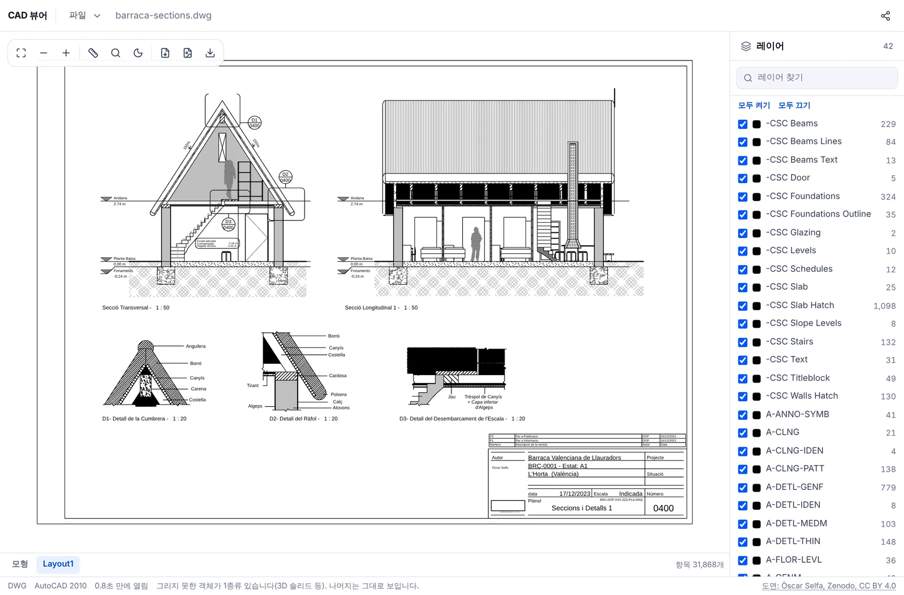
Task: Toggle the A-ANNO-SYMB layer checkbox
Action: coord(742,415)
